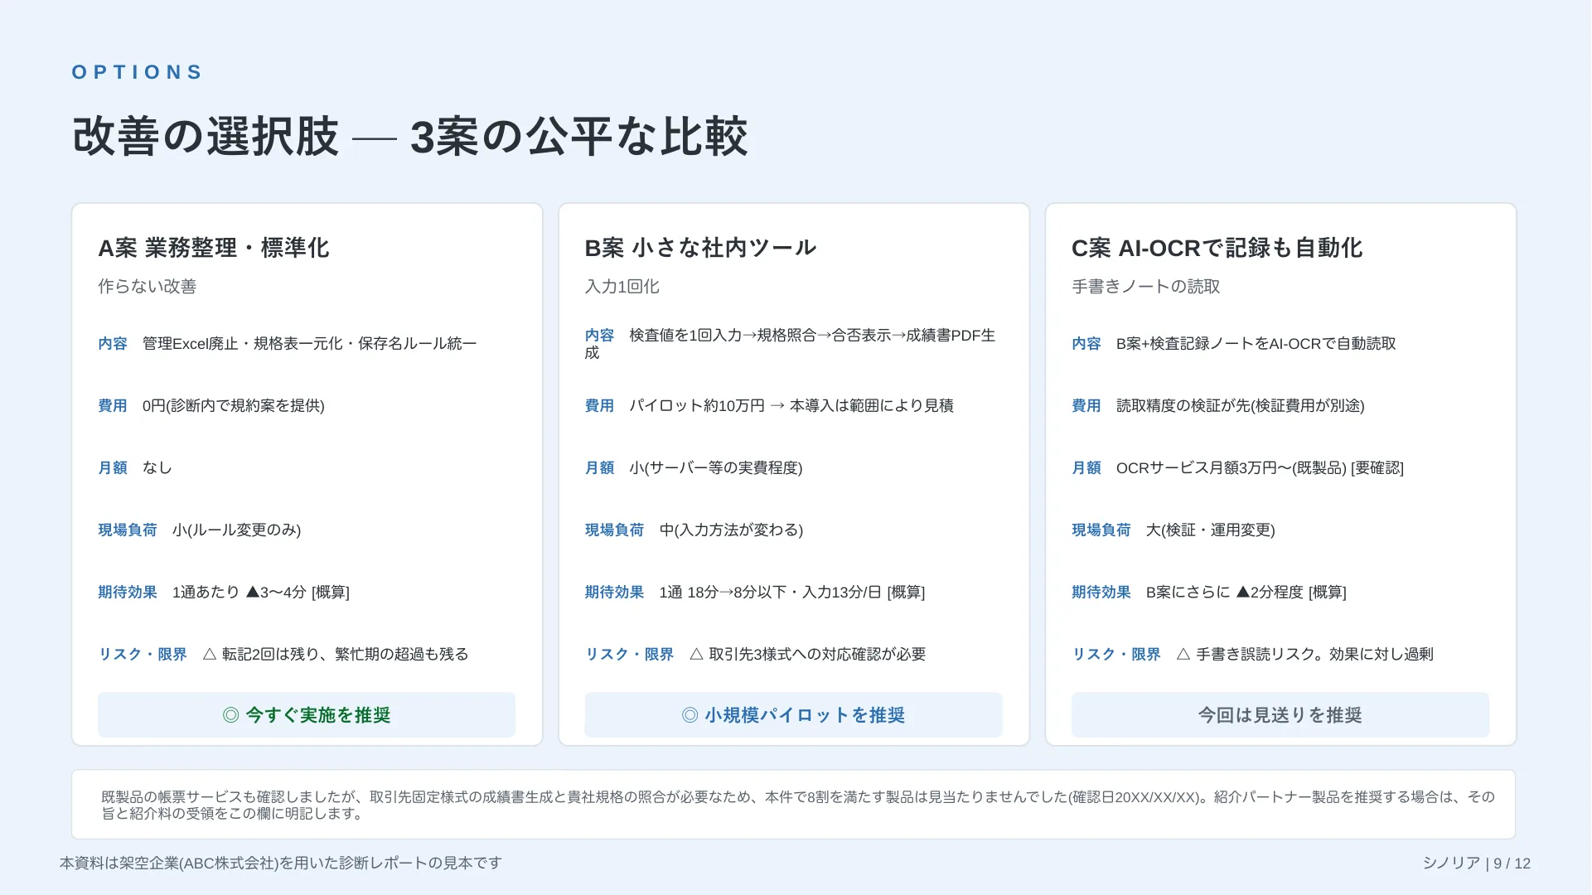1592x895 pixels.
Task: Click the 内容 label in A案 card
Action: pos(113,343)
